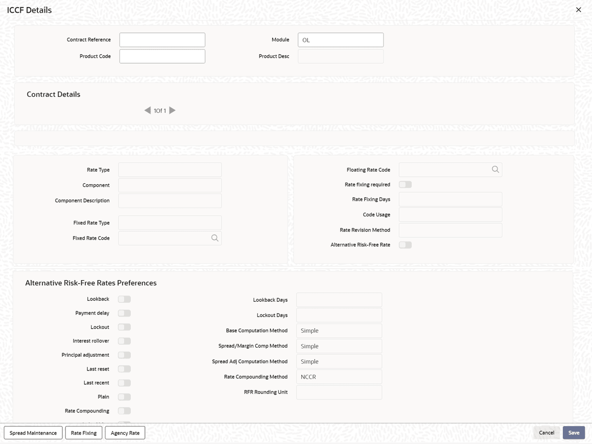Toggle the Interest rollover switch
The width and height of the screenshot is (592, 444).
click(124, 341)
